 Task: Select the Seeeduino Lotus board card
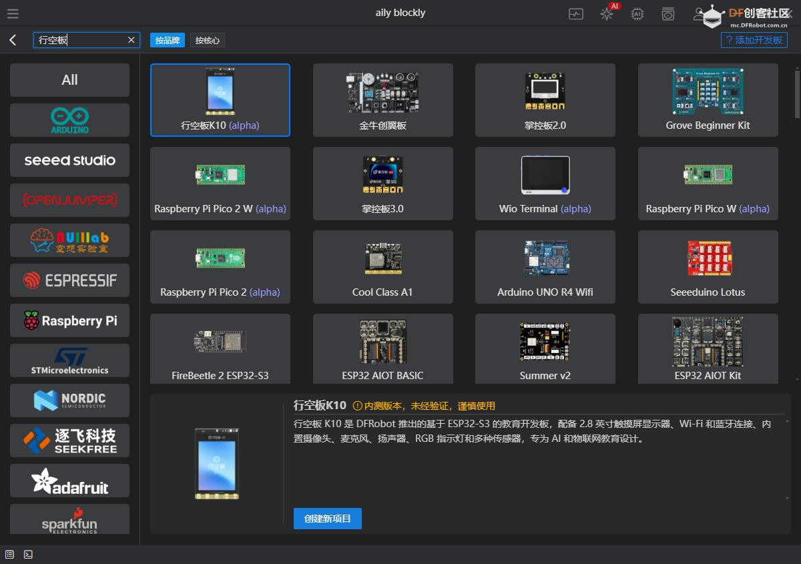[x=708, y=267]
